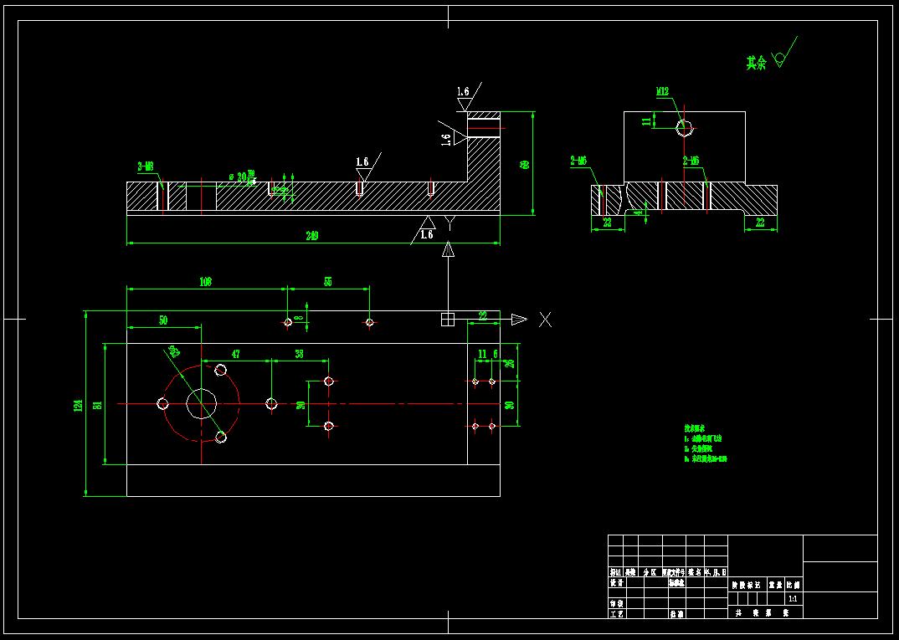Click the ø20 bore dimension text

coord(242,177)
